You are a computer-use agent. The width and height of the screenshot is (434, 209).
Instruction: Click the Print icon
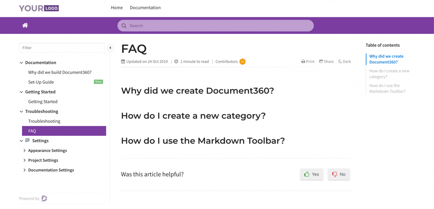pos(303,62)
